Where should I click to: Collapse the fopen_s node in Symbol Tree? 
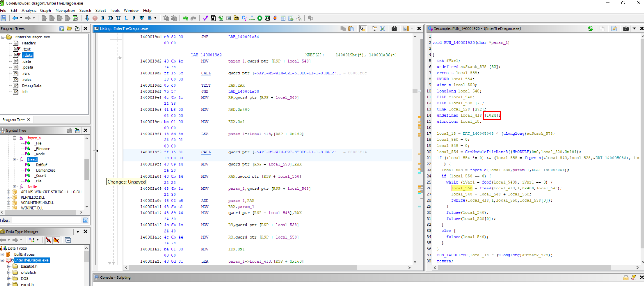tap(15, 138)
